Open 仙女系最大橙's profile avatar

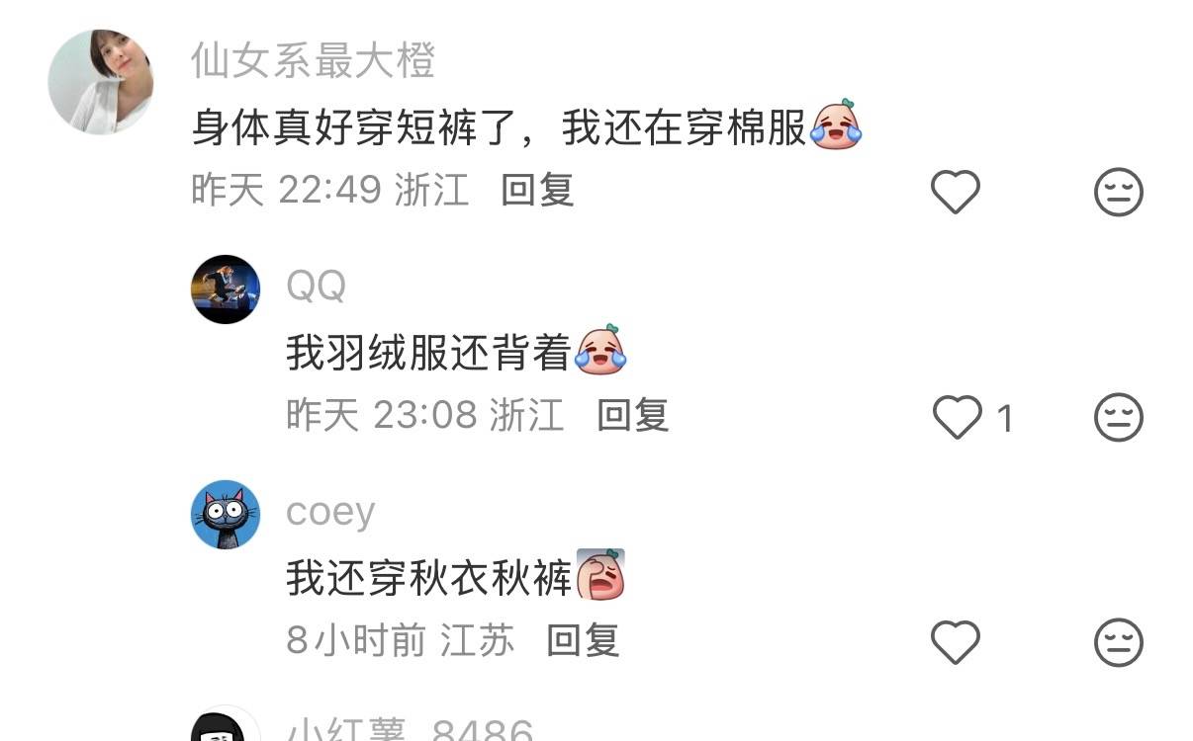[101, 81]
